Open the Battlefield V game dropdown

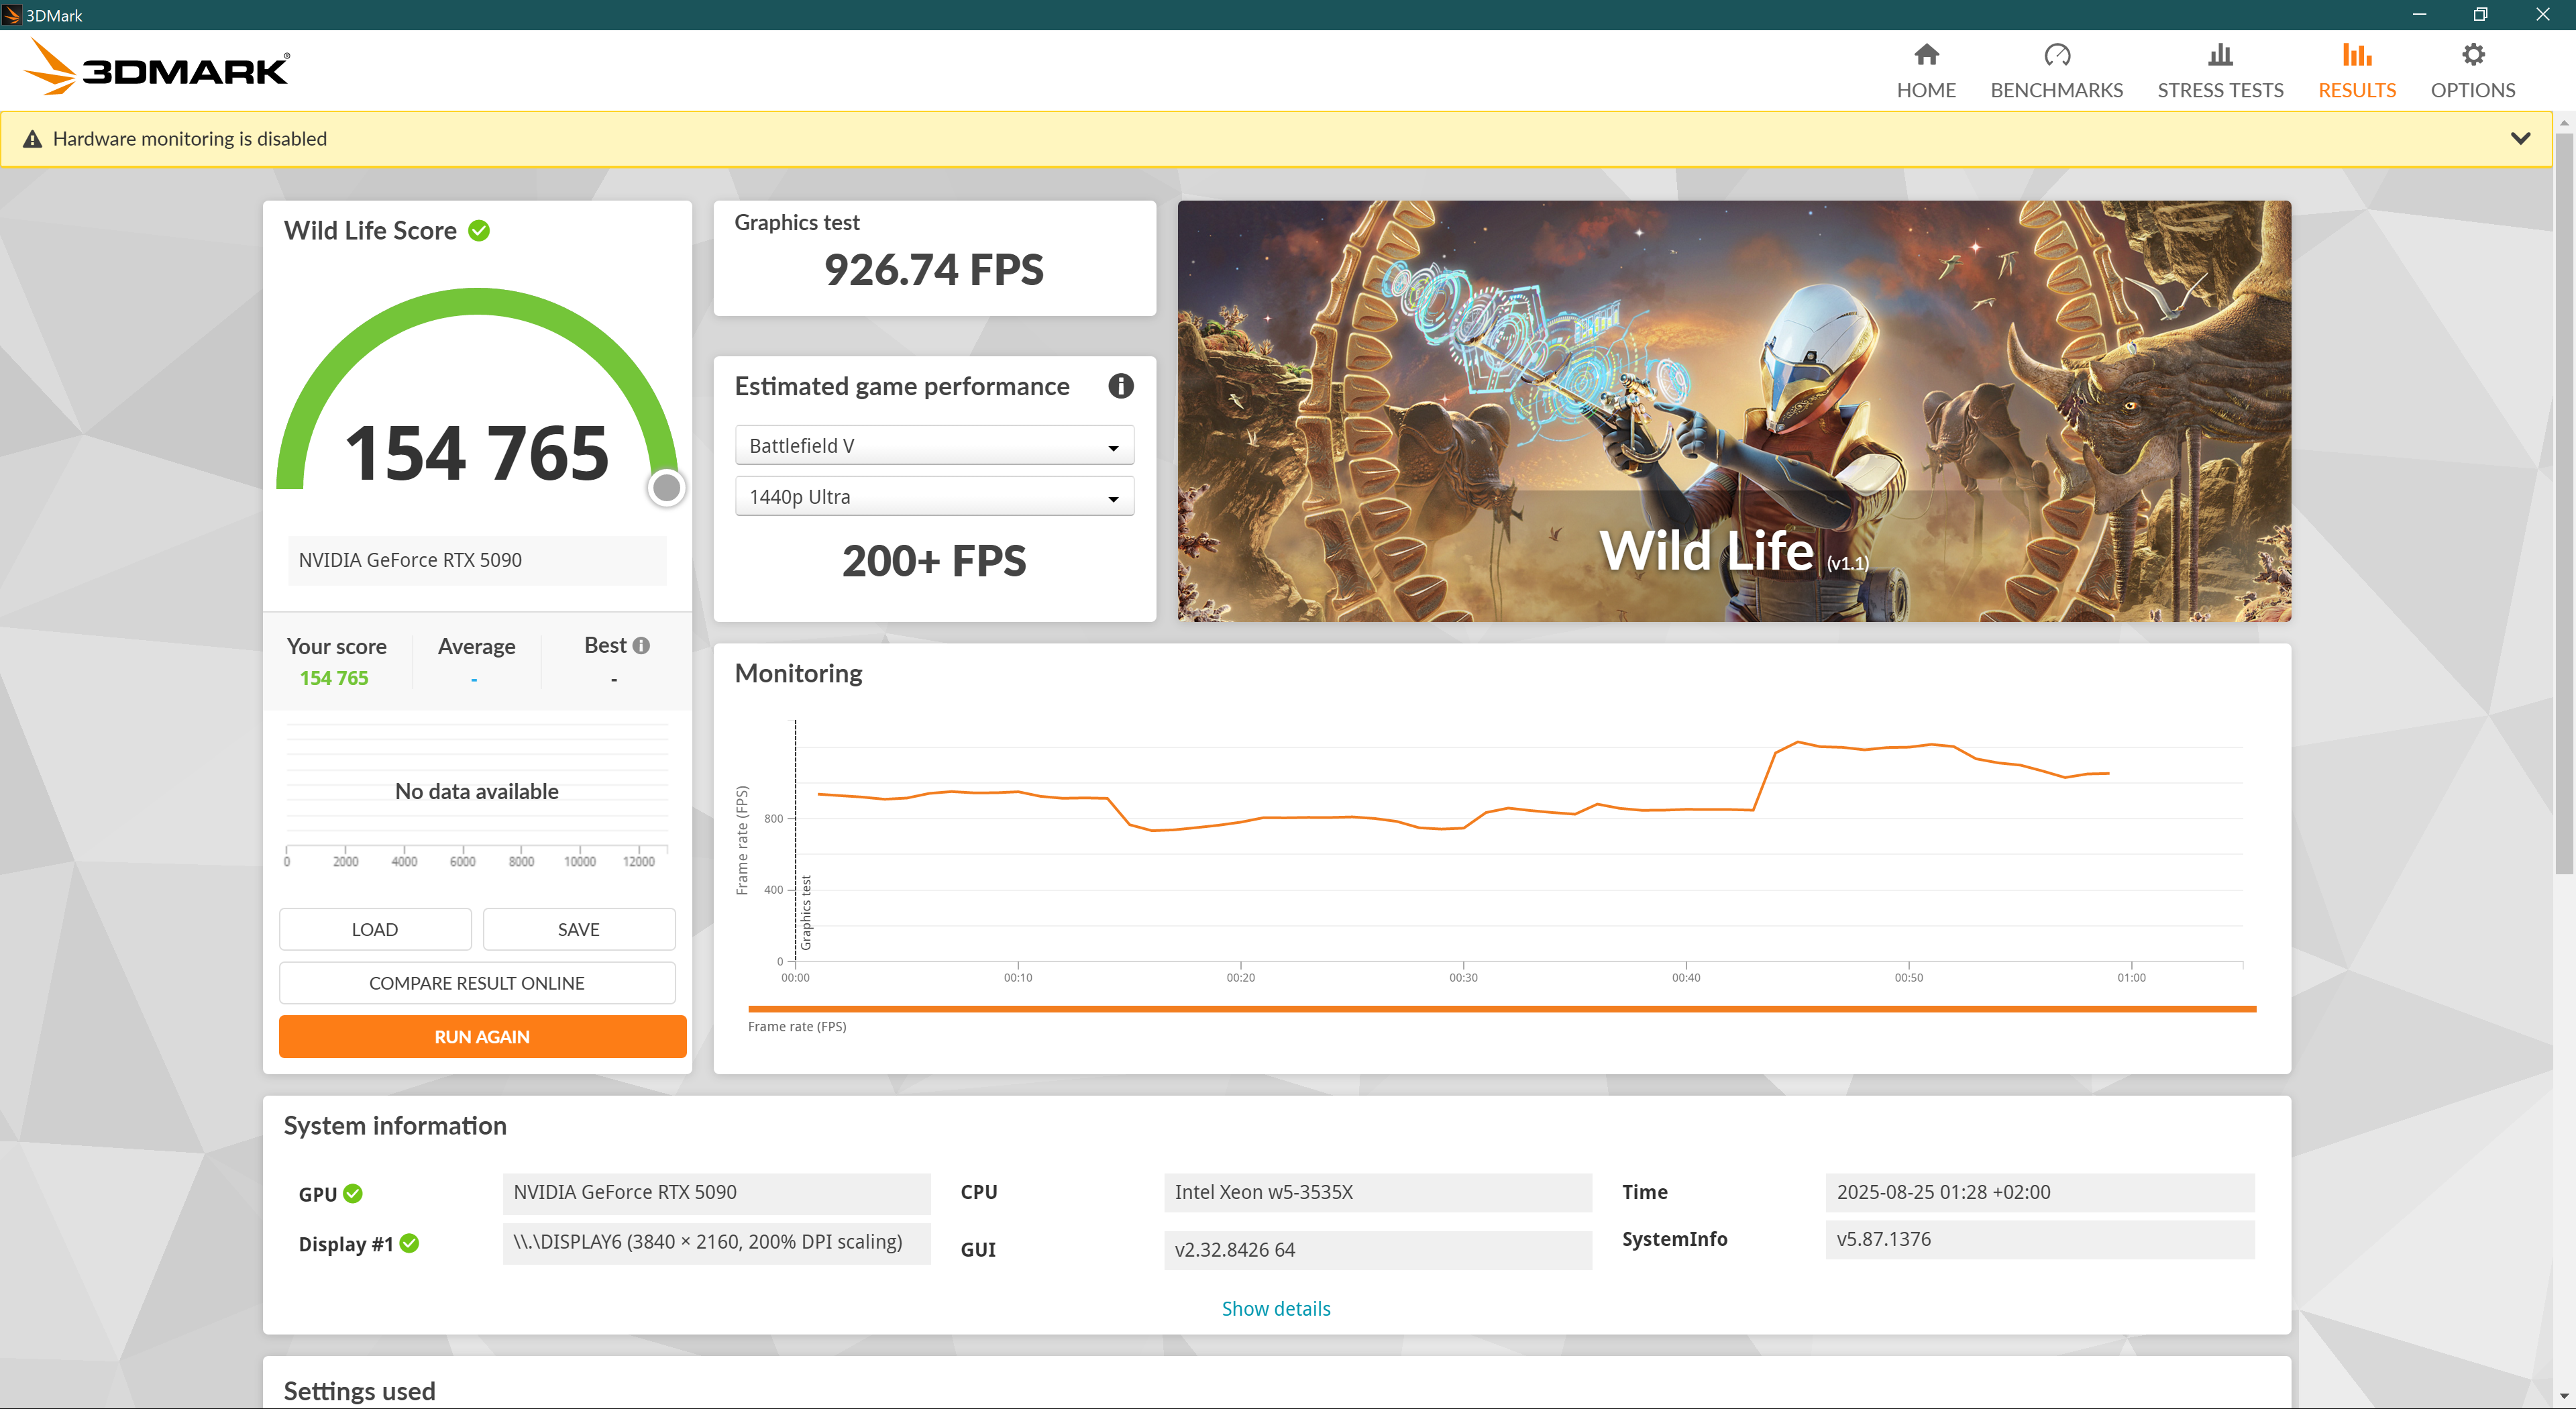coord(934,445)
